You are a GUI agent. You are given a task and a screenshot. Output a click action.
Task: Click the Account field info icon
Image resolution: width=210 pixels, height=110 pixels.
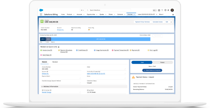(47, 72)
